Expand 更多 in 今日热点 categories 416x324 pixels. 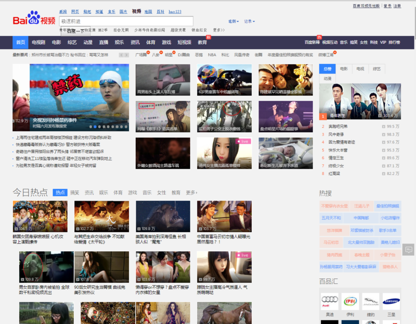click(191, 193)
